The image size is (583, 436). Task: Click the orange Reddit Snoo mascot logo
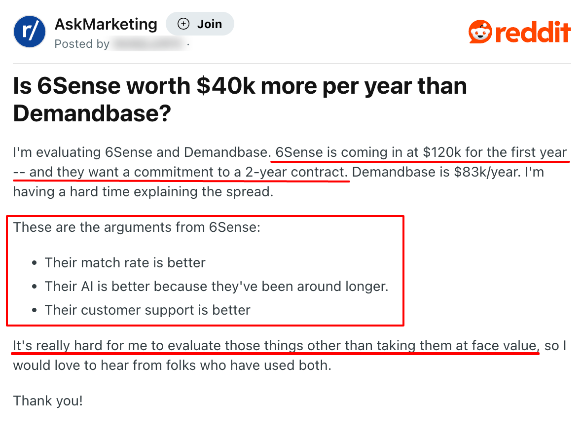pyautogui.click(x=480, y=32)
